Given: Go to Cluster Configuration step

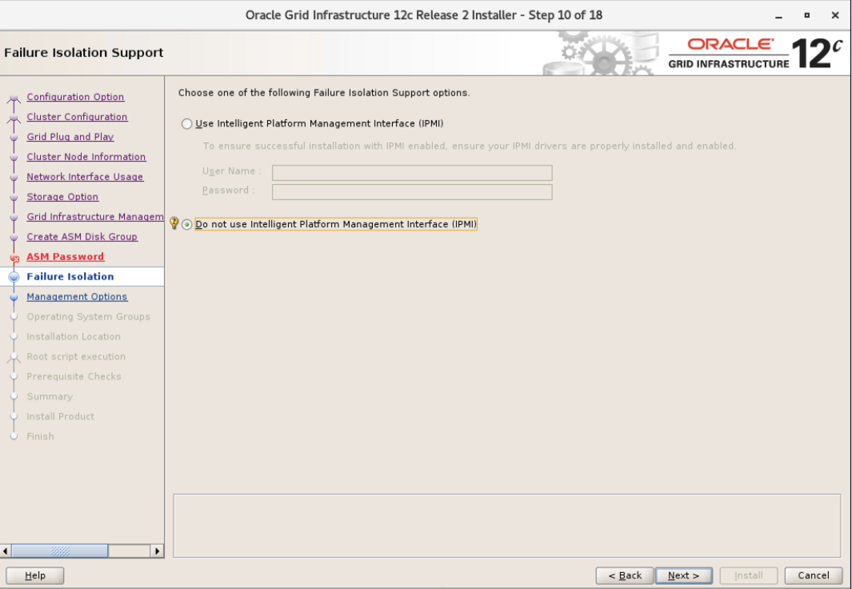Looking at the screenshot, I should tap(77, 117).
